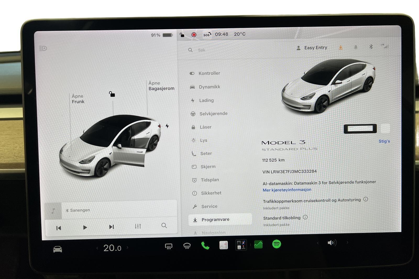
Task: Tap the 91 % battery indicator
Action: [162, 35]
